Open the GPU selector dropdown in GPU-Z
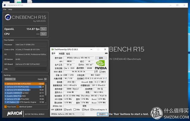The image size is (190, 121). click(x=67, y=114)
